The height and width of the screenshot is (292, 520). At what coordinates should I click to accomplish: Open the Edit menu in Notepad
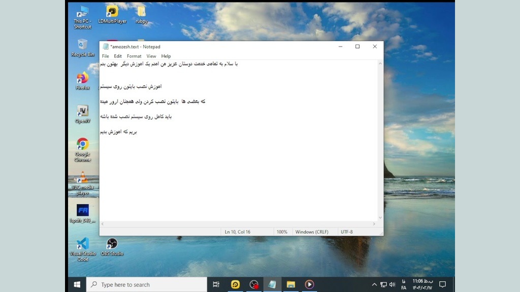(118, 56)
